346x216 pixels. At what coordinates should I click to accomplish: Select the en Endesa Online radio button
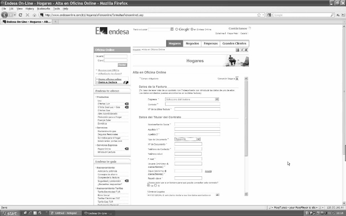192,29
